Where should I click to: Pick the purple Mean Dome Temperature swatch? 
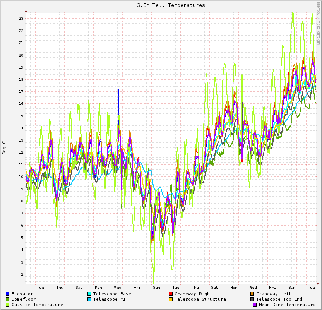tap(255, 305)
